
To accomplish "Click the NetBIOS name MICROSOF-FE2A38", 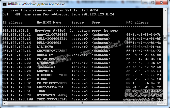I will click(52, 75).
